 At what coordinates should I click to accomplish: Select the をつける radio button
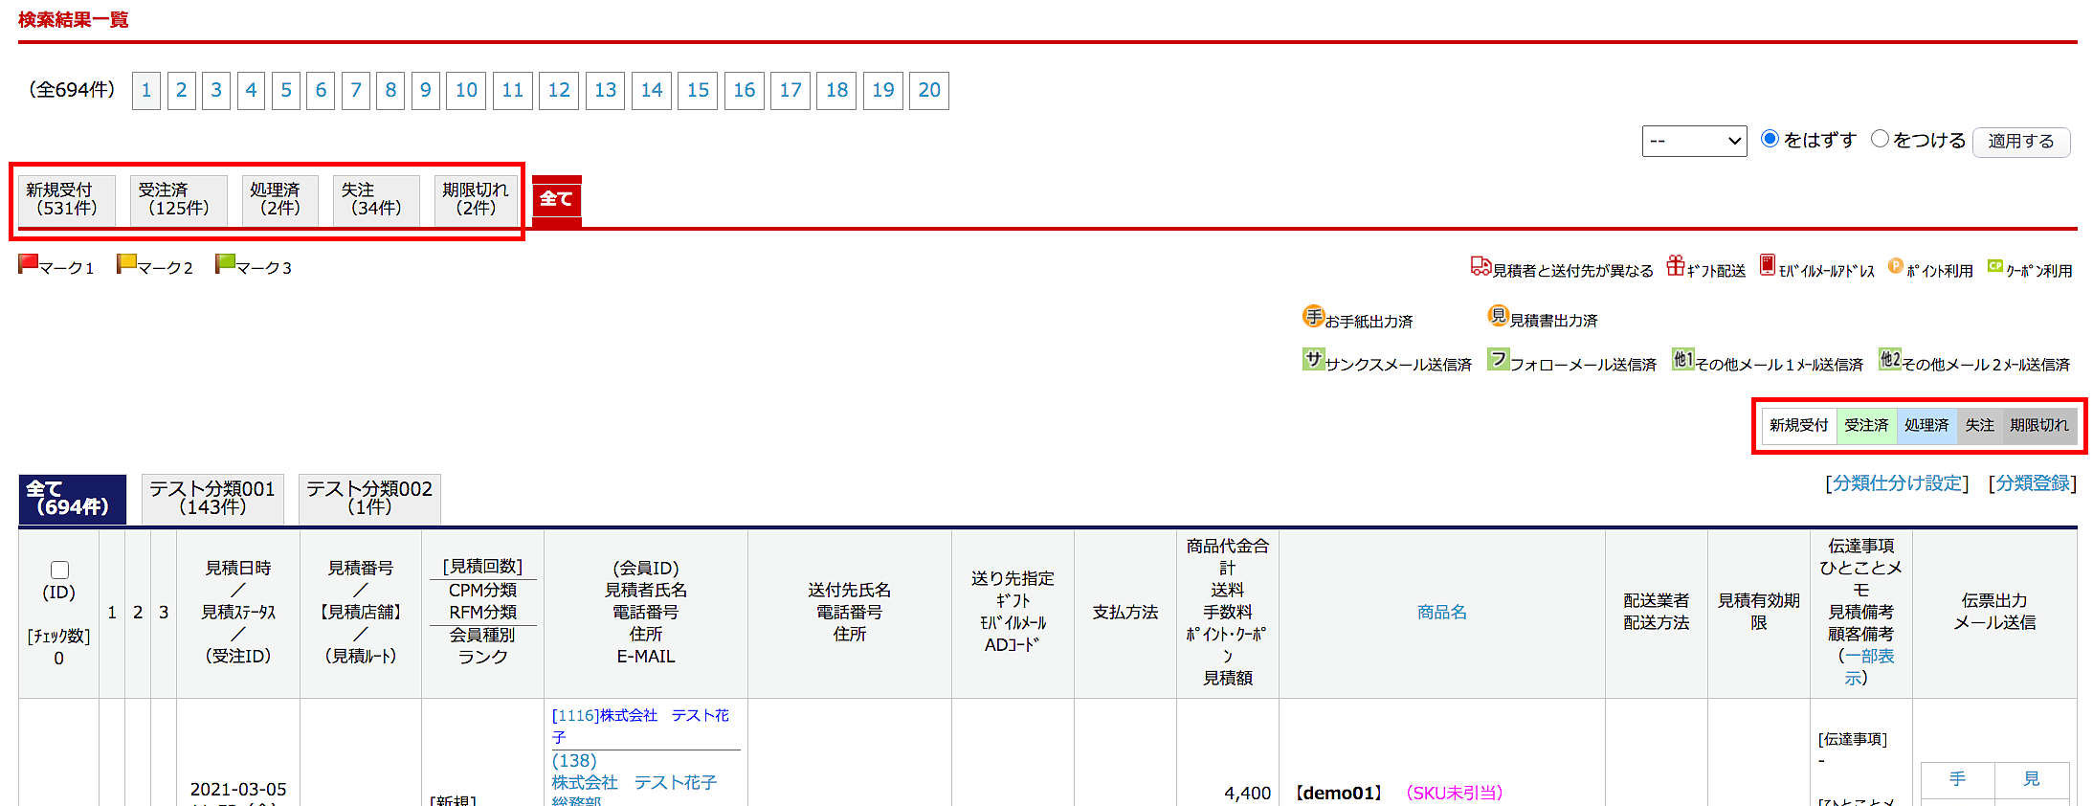click(1880, 139)
